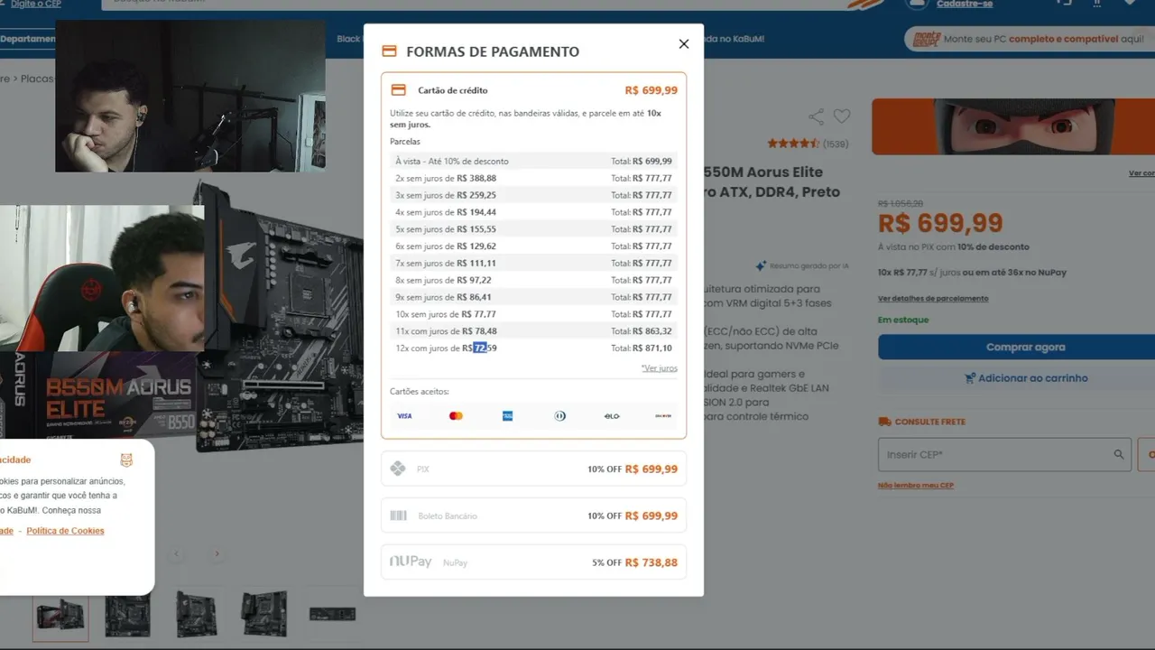Viewport: 1155px width, 650px height.
Task: Click the NuPay logo
Action: [411, 562]
